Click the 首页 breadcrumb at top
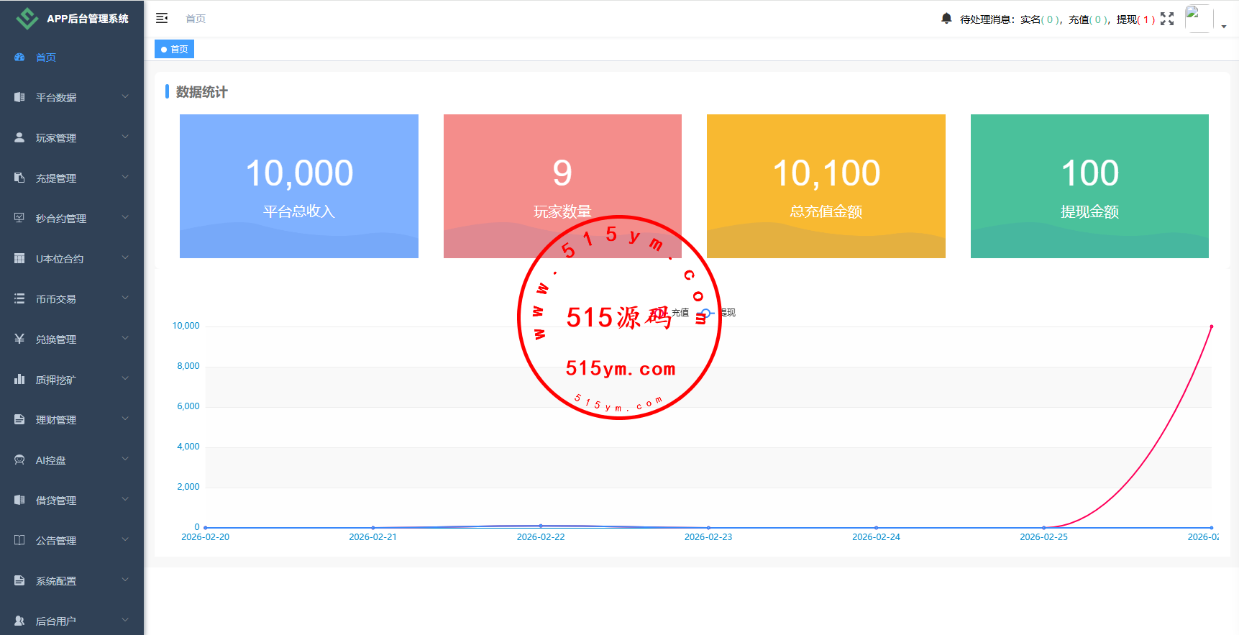Image resolution: width=1239 pixels, height=635 pixels. [x=196, y=19]
